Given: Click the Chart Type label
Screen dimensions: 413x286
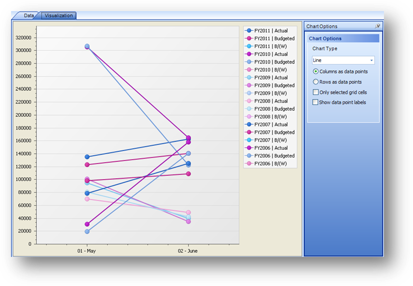Looking at the screenshot, I should 325,49.
